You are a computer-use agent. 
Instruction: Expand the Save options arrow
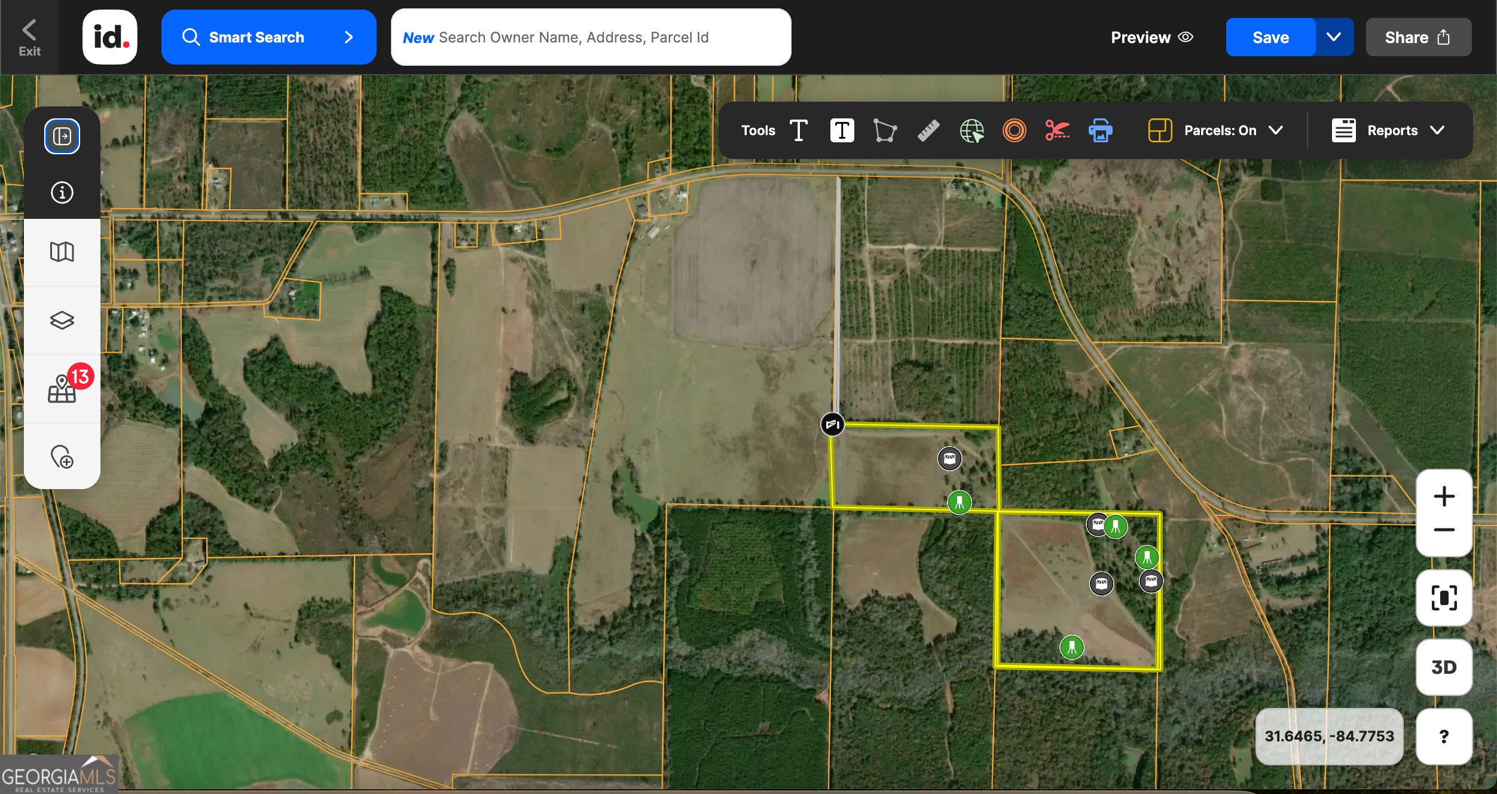click(x=1334, y=37)
